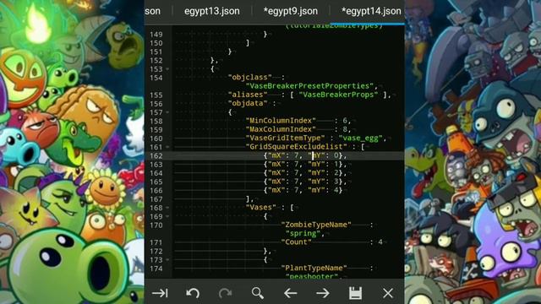
Task: Click the "GridSquareExcludelist" key
Action: coord(296,147)
